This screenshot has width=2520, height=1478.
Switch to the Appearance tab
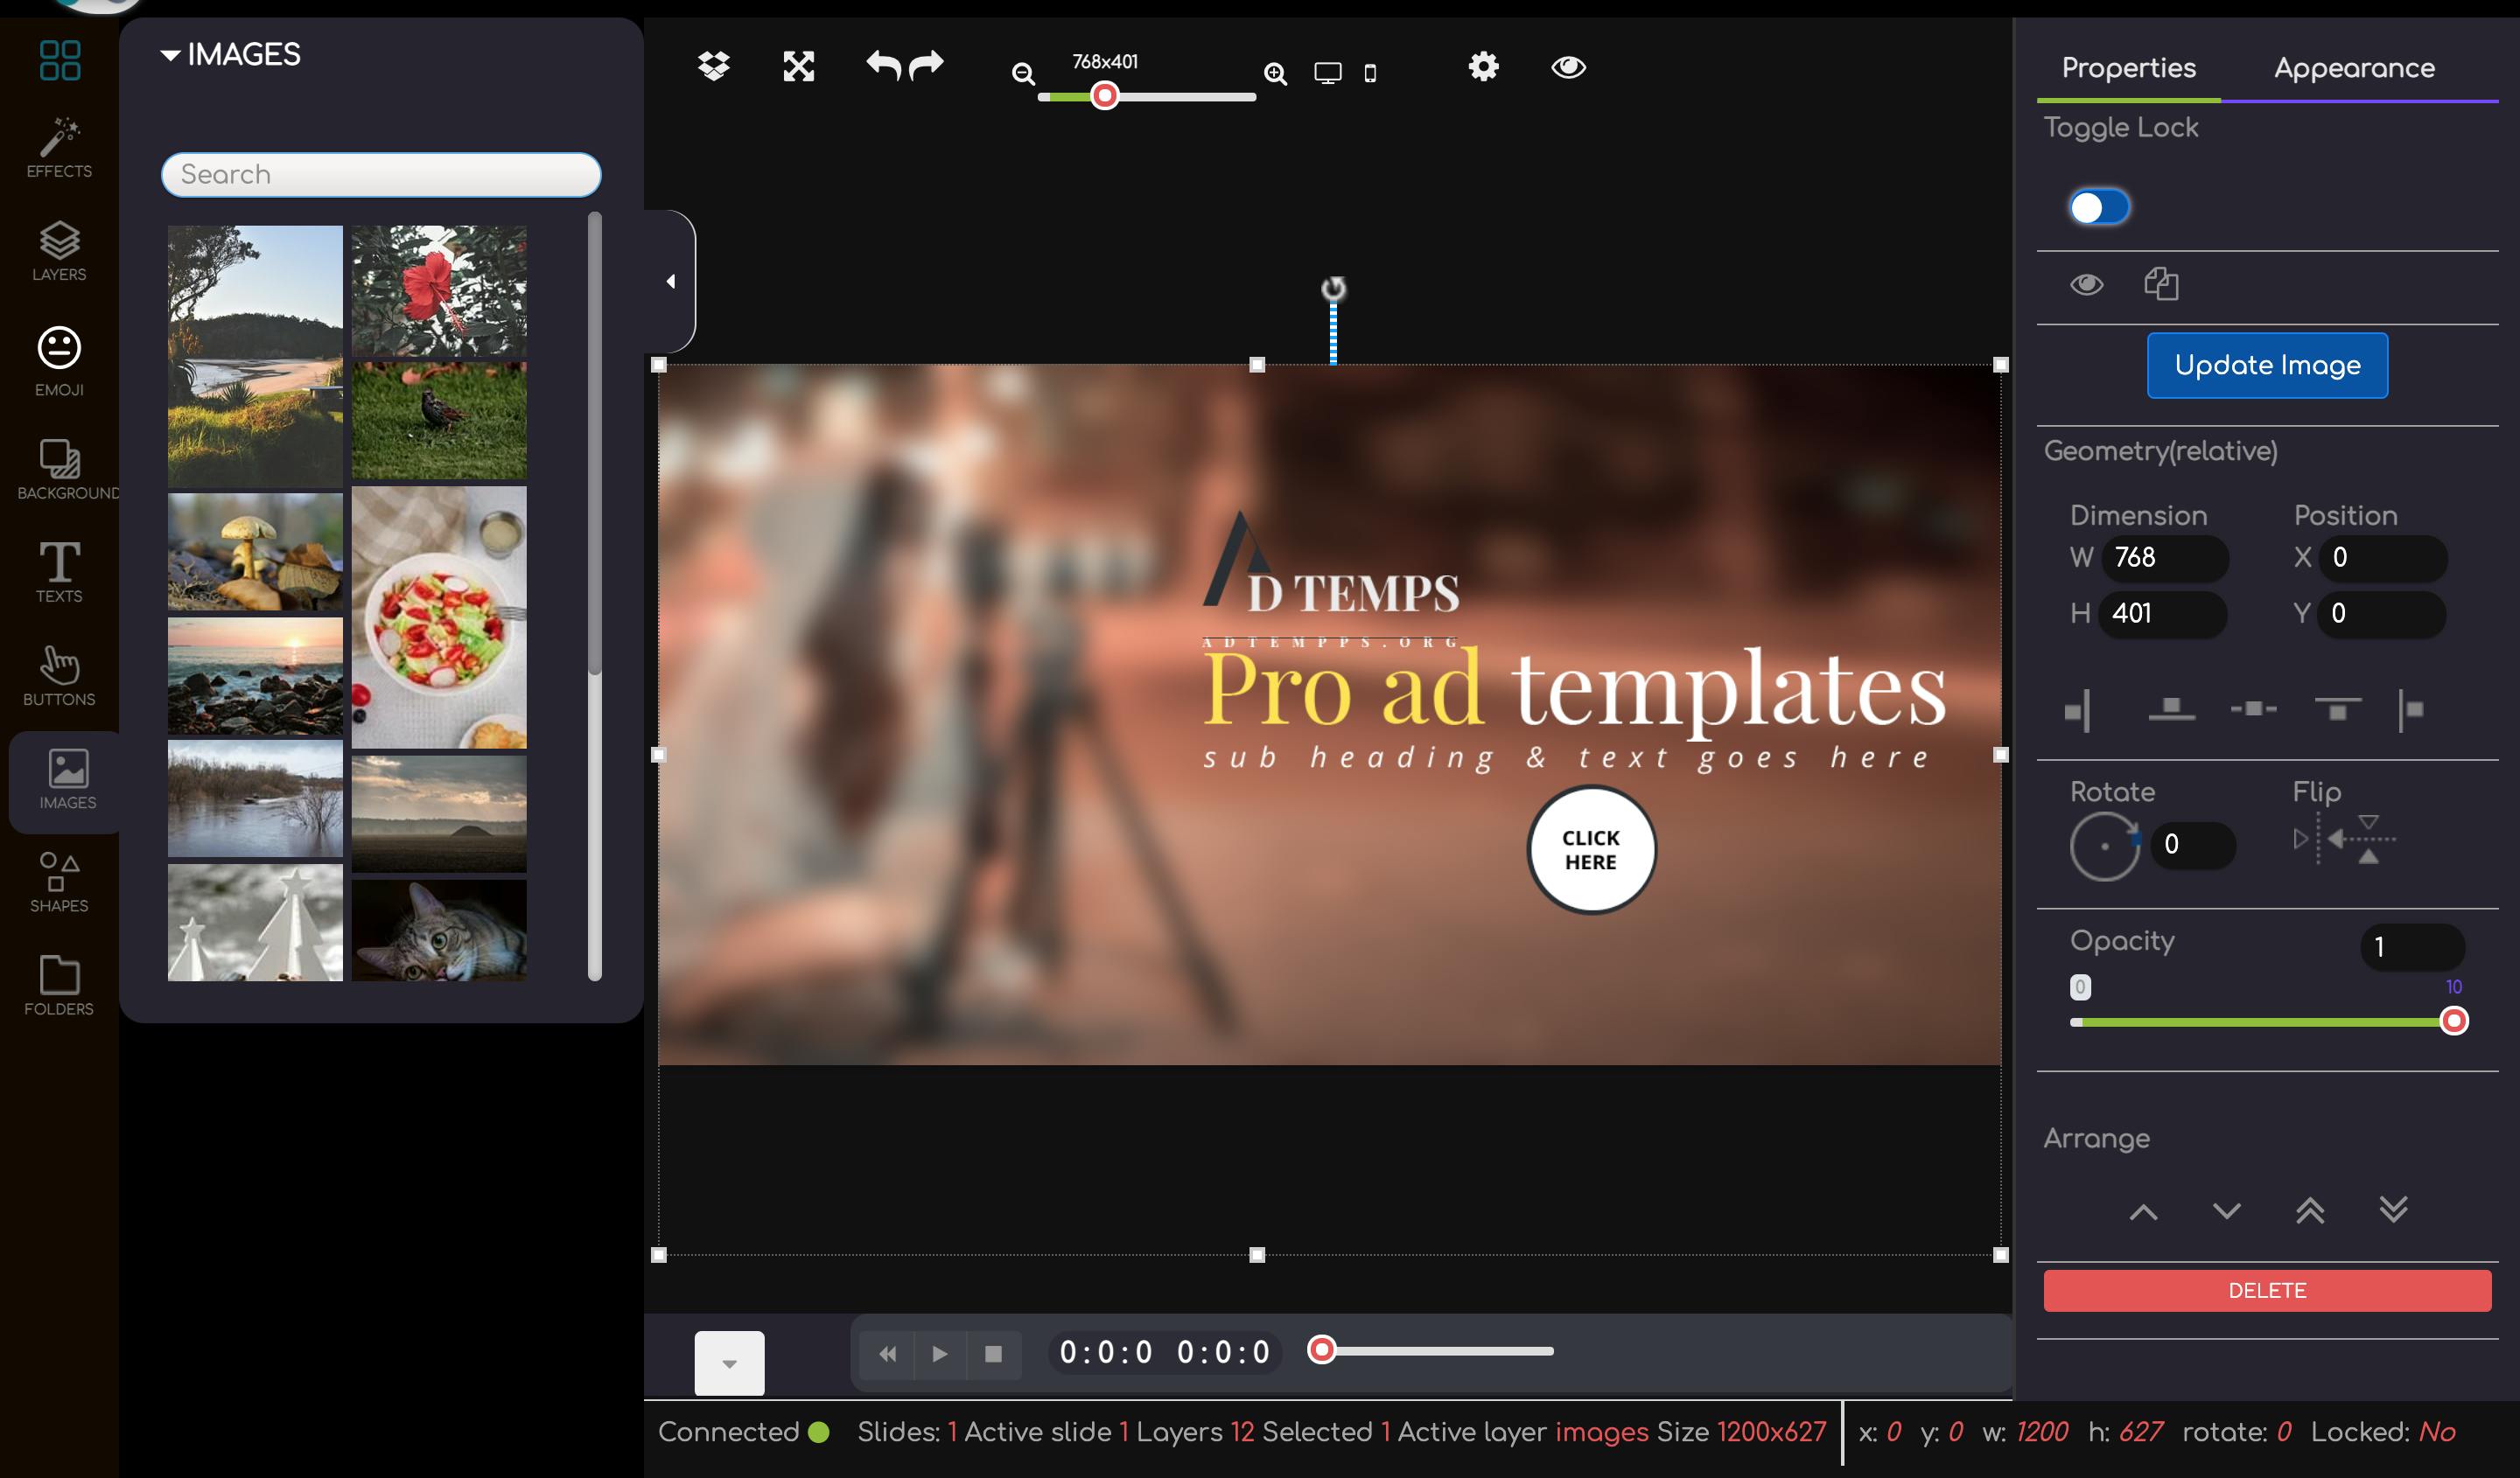coord(2354,68)
